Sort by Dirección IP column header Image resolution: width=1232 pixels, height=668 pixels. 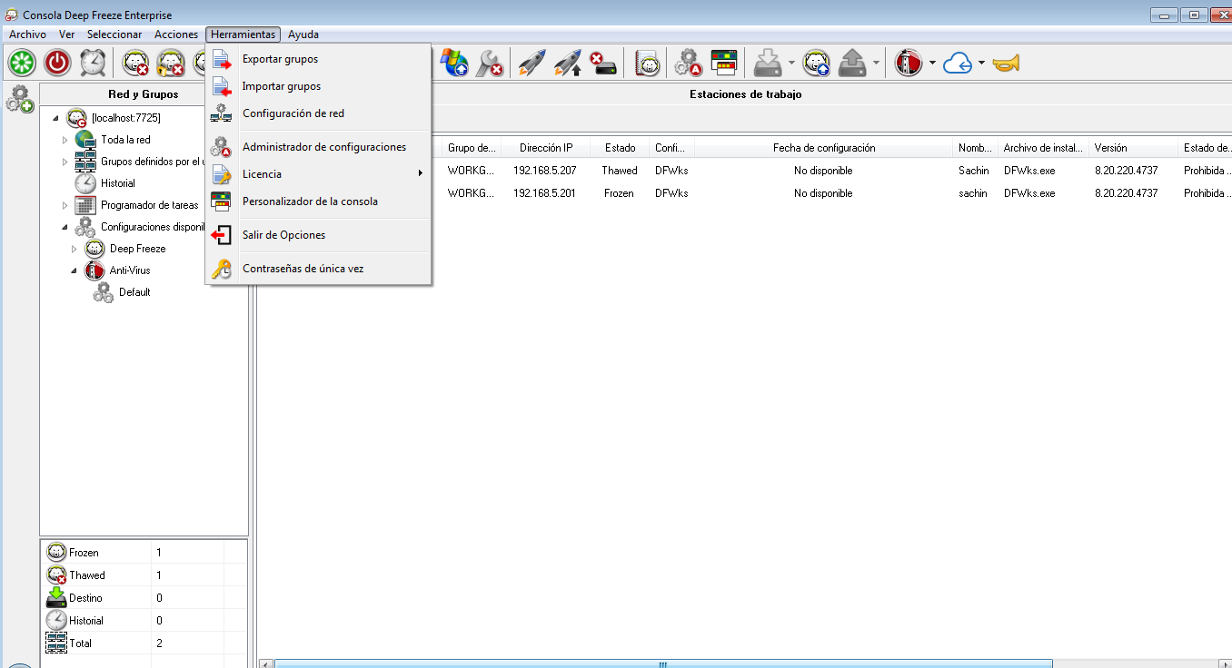coord(546,147)
